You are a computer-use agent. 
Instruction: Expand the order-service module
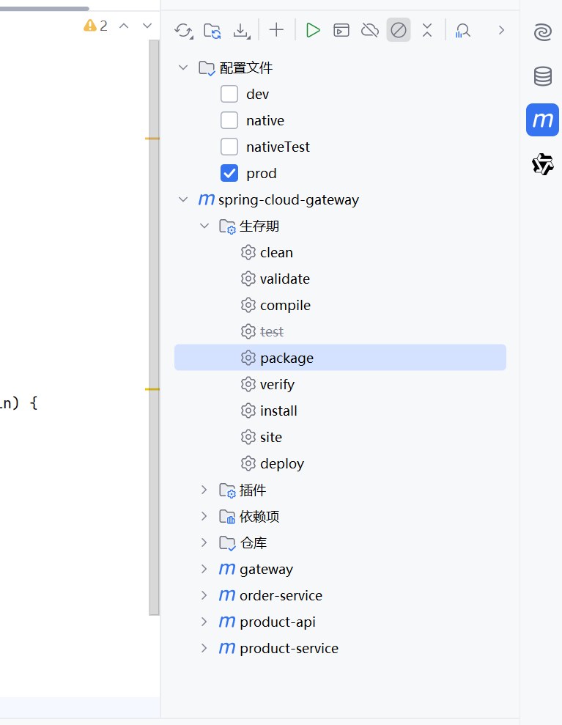click(204, 595)
